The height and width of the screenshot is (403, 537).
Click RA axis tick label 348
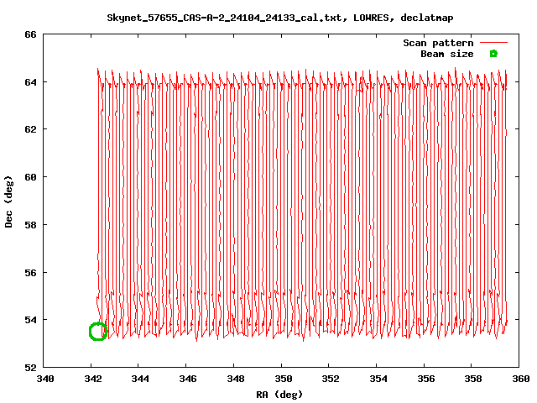pyautogui.click(x=236, y=379)
